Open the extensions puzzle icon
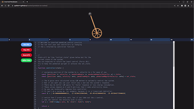This screenshot has width=194, height=109. click(182, 6)
